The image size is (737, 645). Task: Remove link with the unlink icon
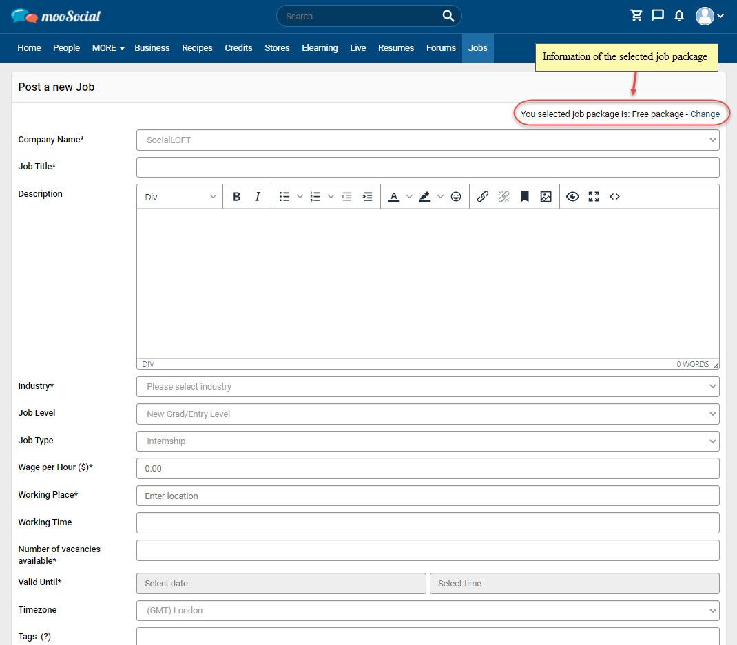(x=504, y=197)
